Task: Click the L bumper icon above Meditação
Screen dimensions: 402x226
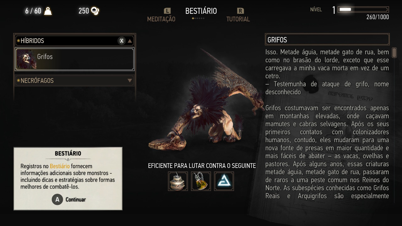Action: point(167,11)
